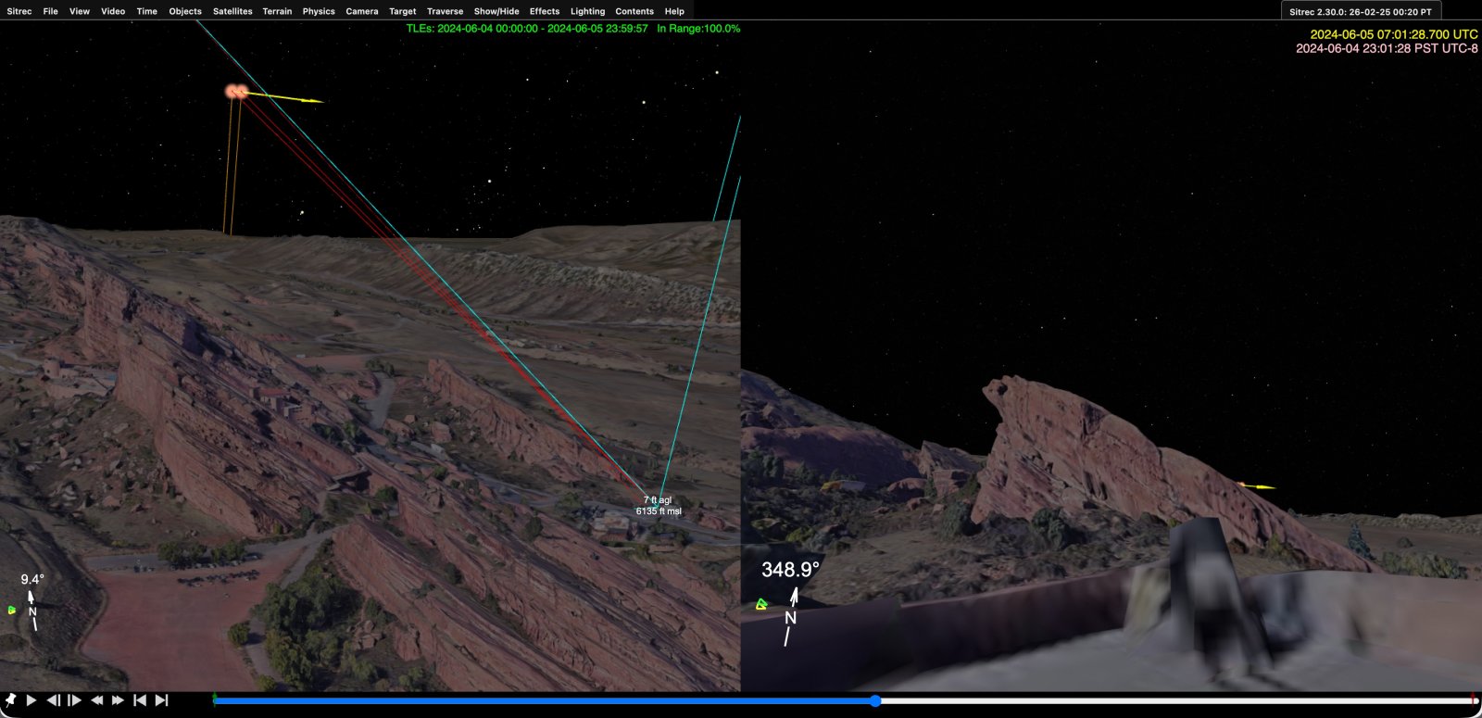The image size is (1482, 718).
Task: Open the Lighting menu
Action: pyautogui.click(x=587, y=11)
